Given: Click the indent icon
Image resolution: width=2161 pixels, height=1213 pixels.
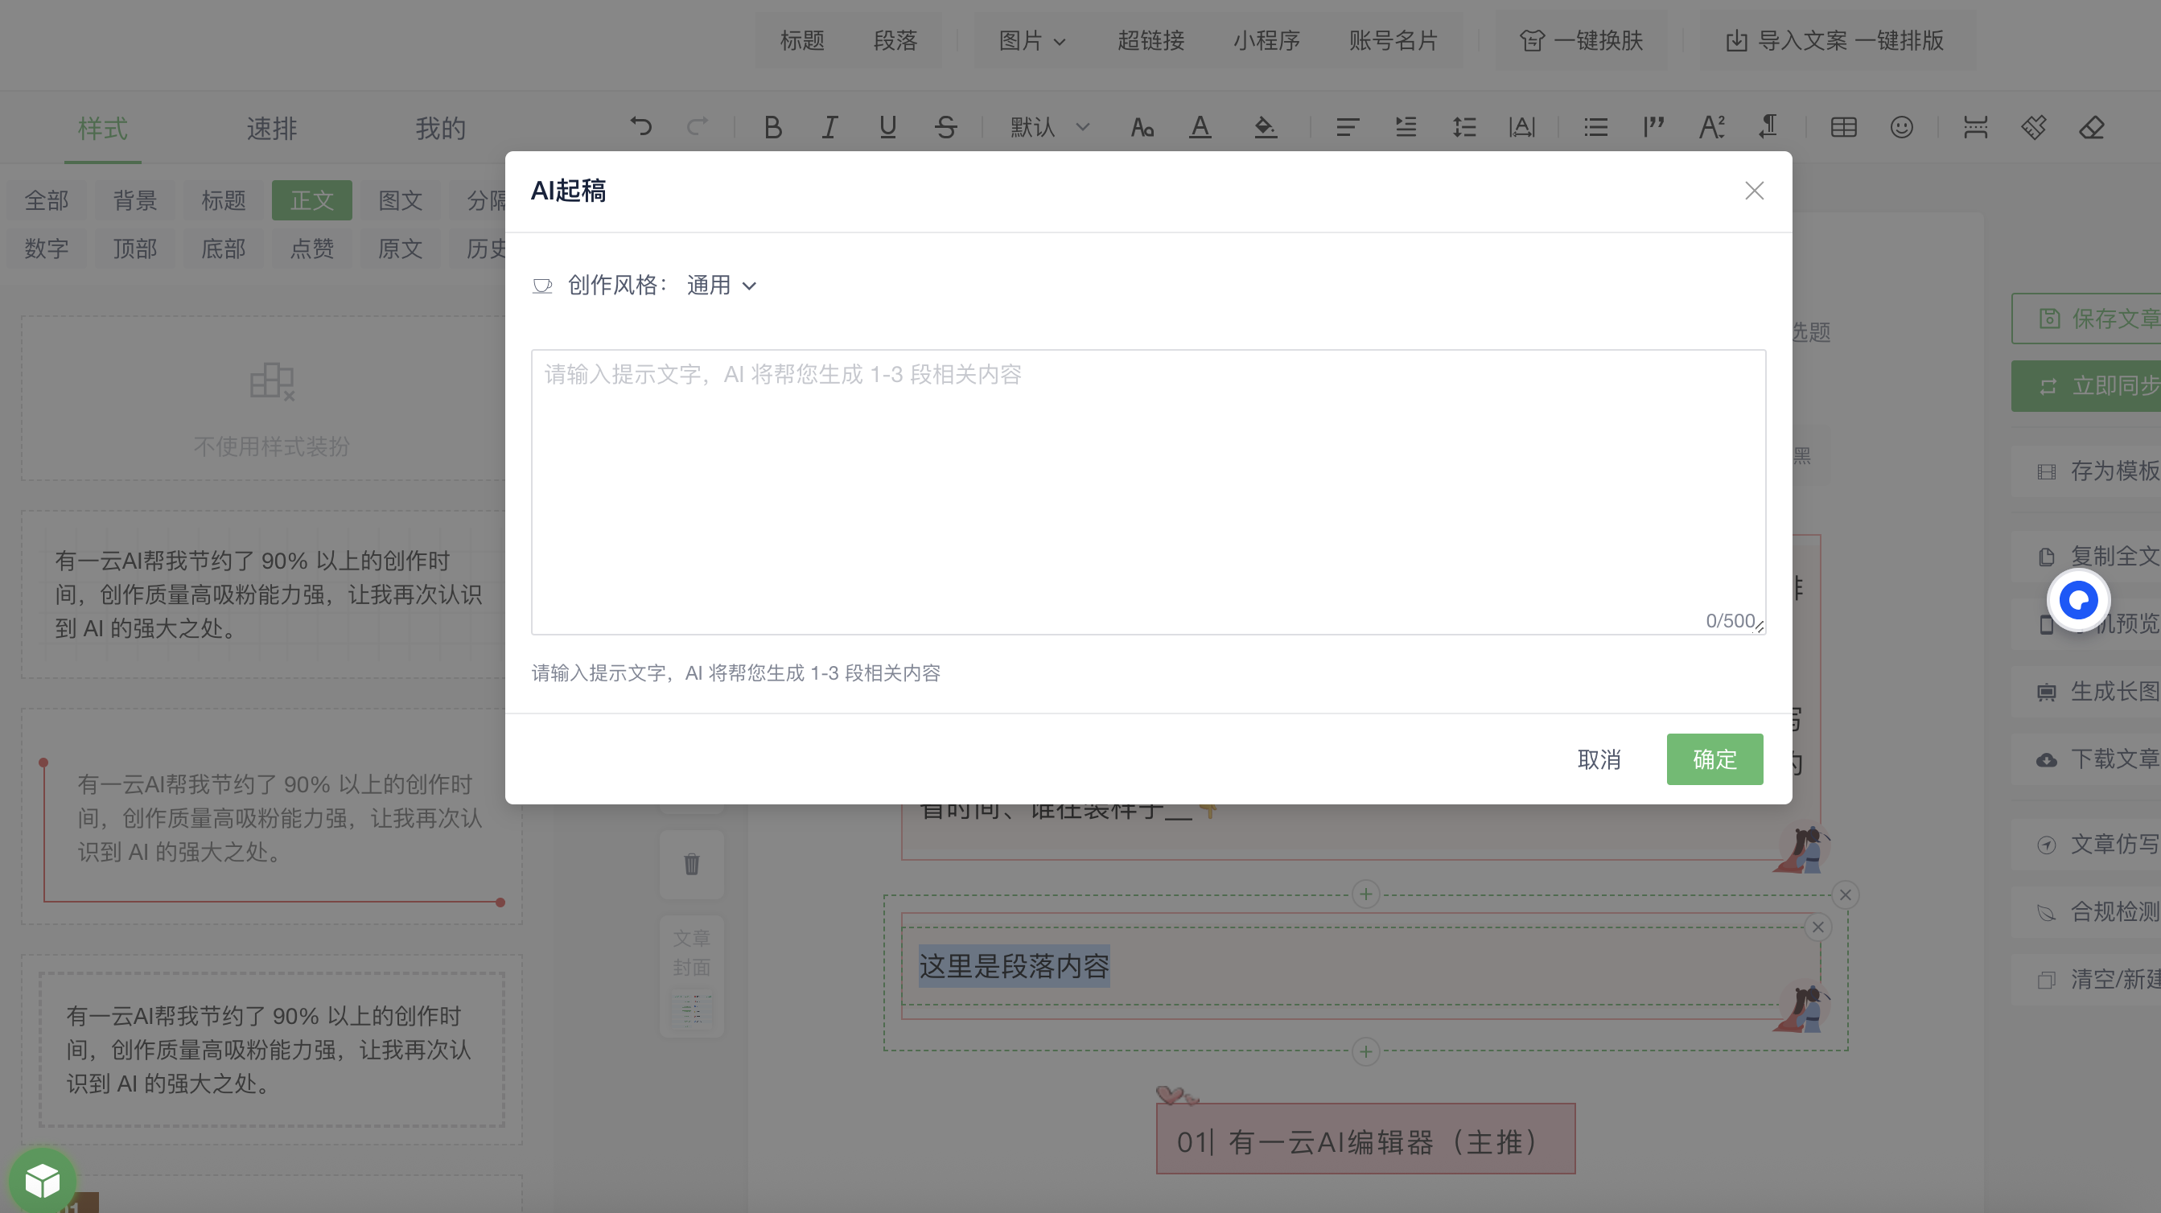Looking at the screenshot, I should pyautogui.click(x=1406, y=128).
